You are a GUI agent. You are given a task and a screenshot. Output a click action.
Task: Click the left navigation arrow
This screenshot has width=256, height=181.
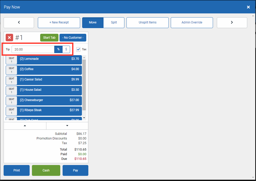pos(19,23)
